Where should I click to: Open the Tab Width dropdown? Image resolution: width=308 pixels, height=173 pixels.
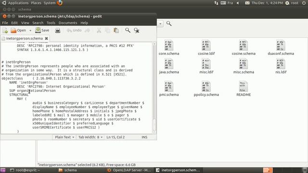(x=90, y=137)
